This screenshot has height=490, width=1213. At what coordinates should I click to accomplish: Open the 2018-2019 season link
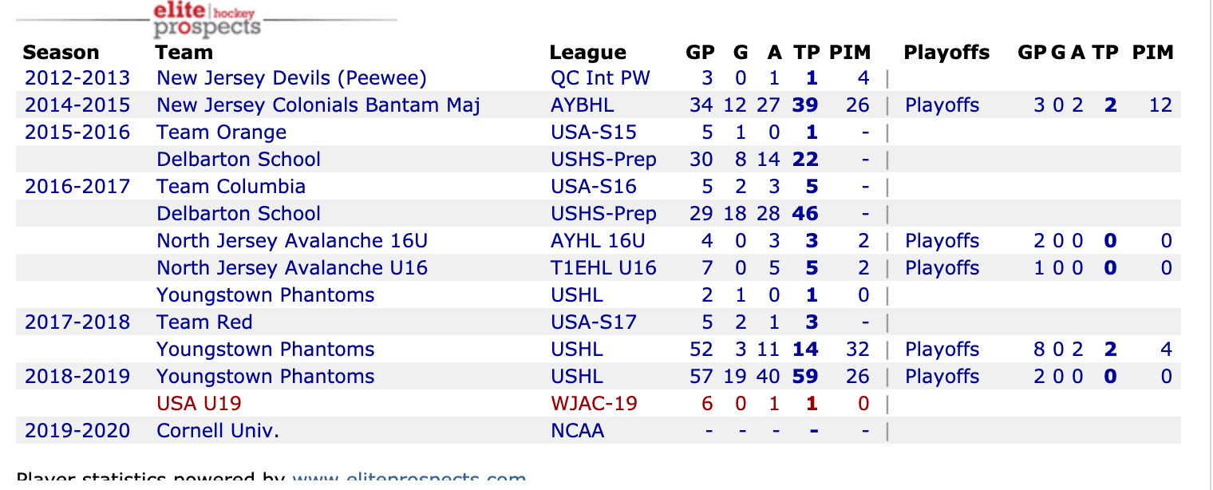coord(77,377)
